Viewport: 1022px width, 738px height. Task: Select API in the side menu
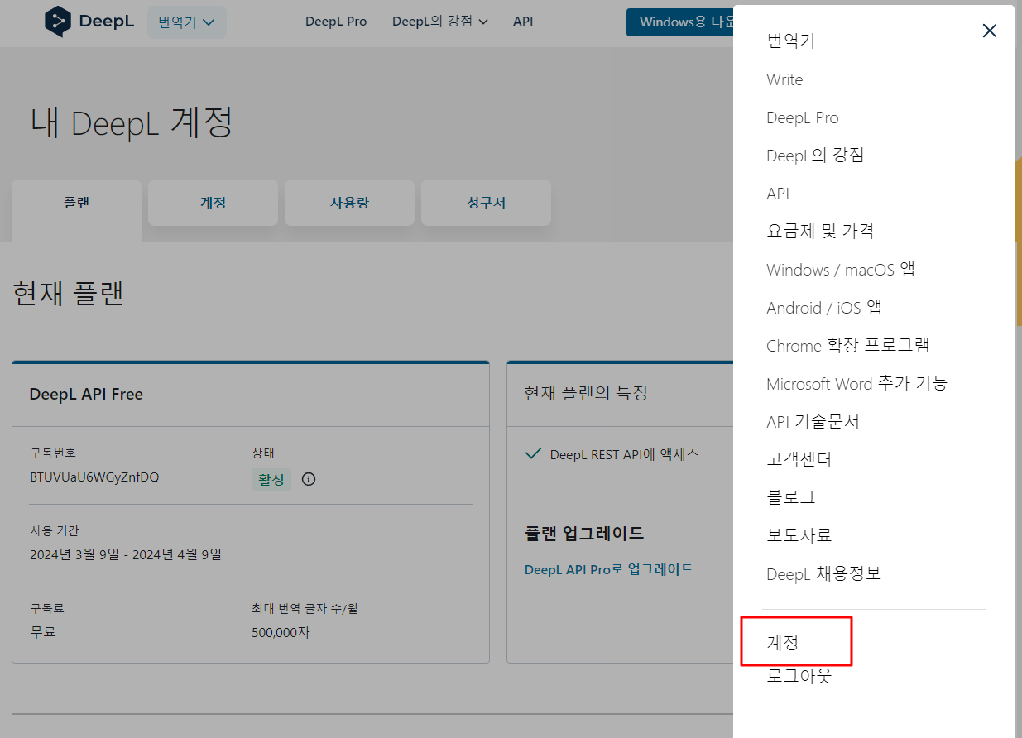pyautogui.click(x=778, y=194)
